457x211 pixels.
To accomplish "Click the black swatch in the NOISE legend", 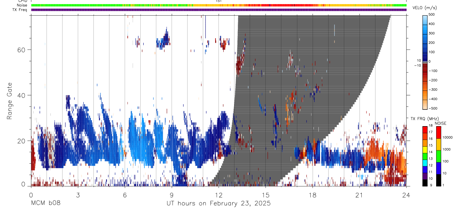I will tap(438, 180).
